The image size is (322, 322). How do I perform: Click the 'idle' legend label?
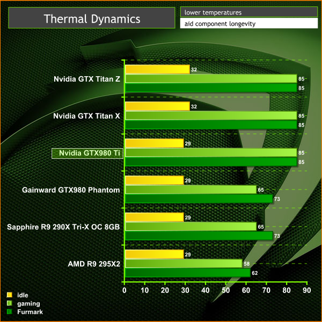pyautogui.click(x=23, y=295)
